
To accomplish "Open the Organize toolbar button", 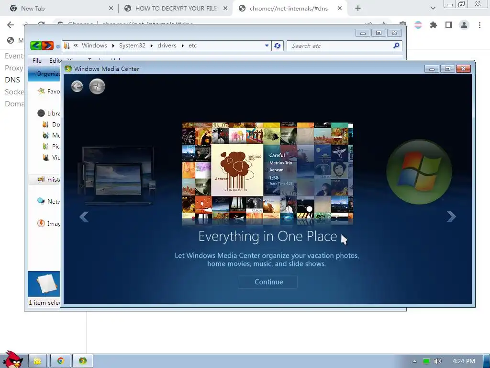I will (48, 73).
